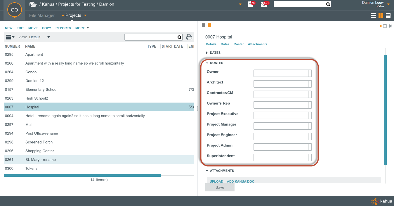Click the magnifier icon in the project list search
The width and height of the screenshot is (394, 206).
click(179, 37)
